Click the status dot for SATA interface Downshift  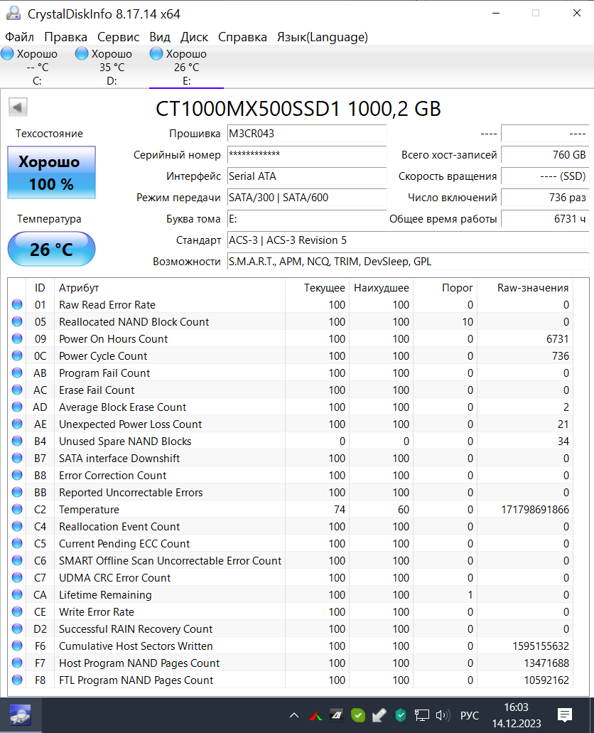point(17,458)
